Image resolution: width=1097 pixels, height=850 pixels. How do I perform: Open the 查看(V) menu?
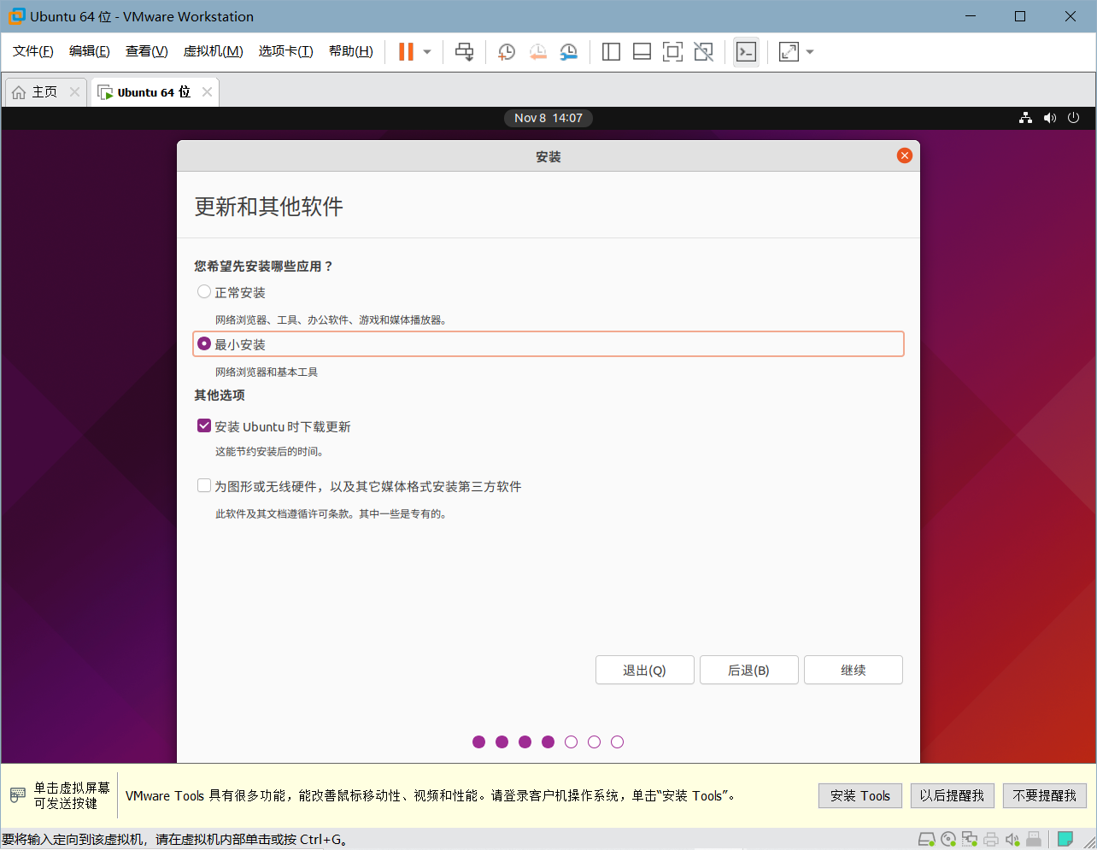[x=147, y=51]
